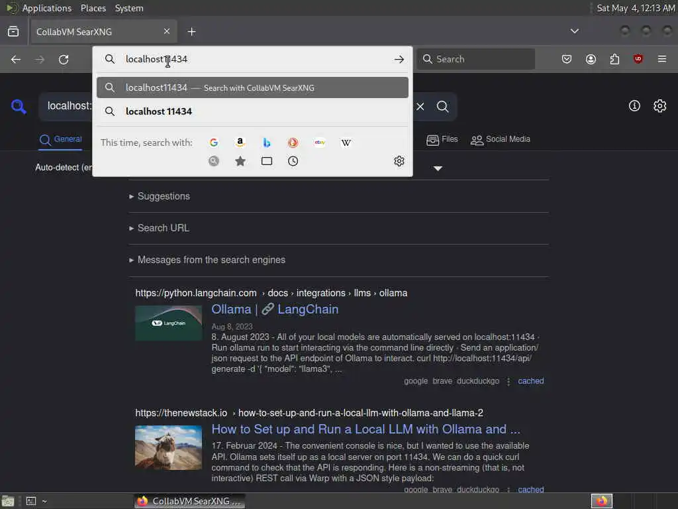Image resolution: width=678 pixels, height=509 pixels.
Task: Clear the SearXNG query with X
Action: [420, 107]
